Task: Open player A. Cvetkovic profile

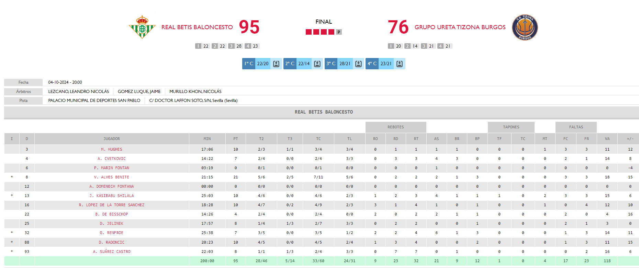Action: point(112,159)
